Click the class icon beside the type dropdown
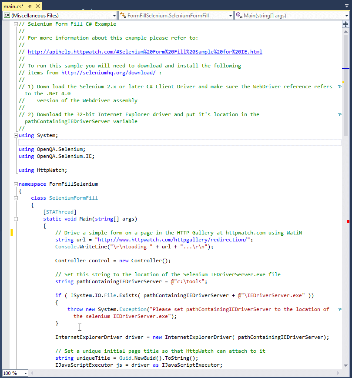Viewport: 352px width, 378px height. 123,15
